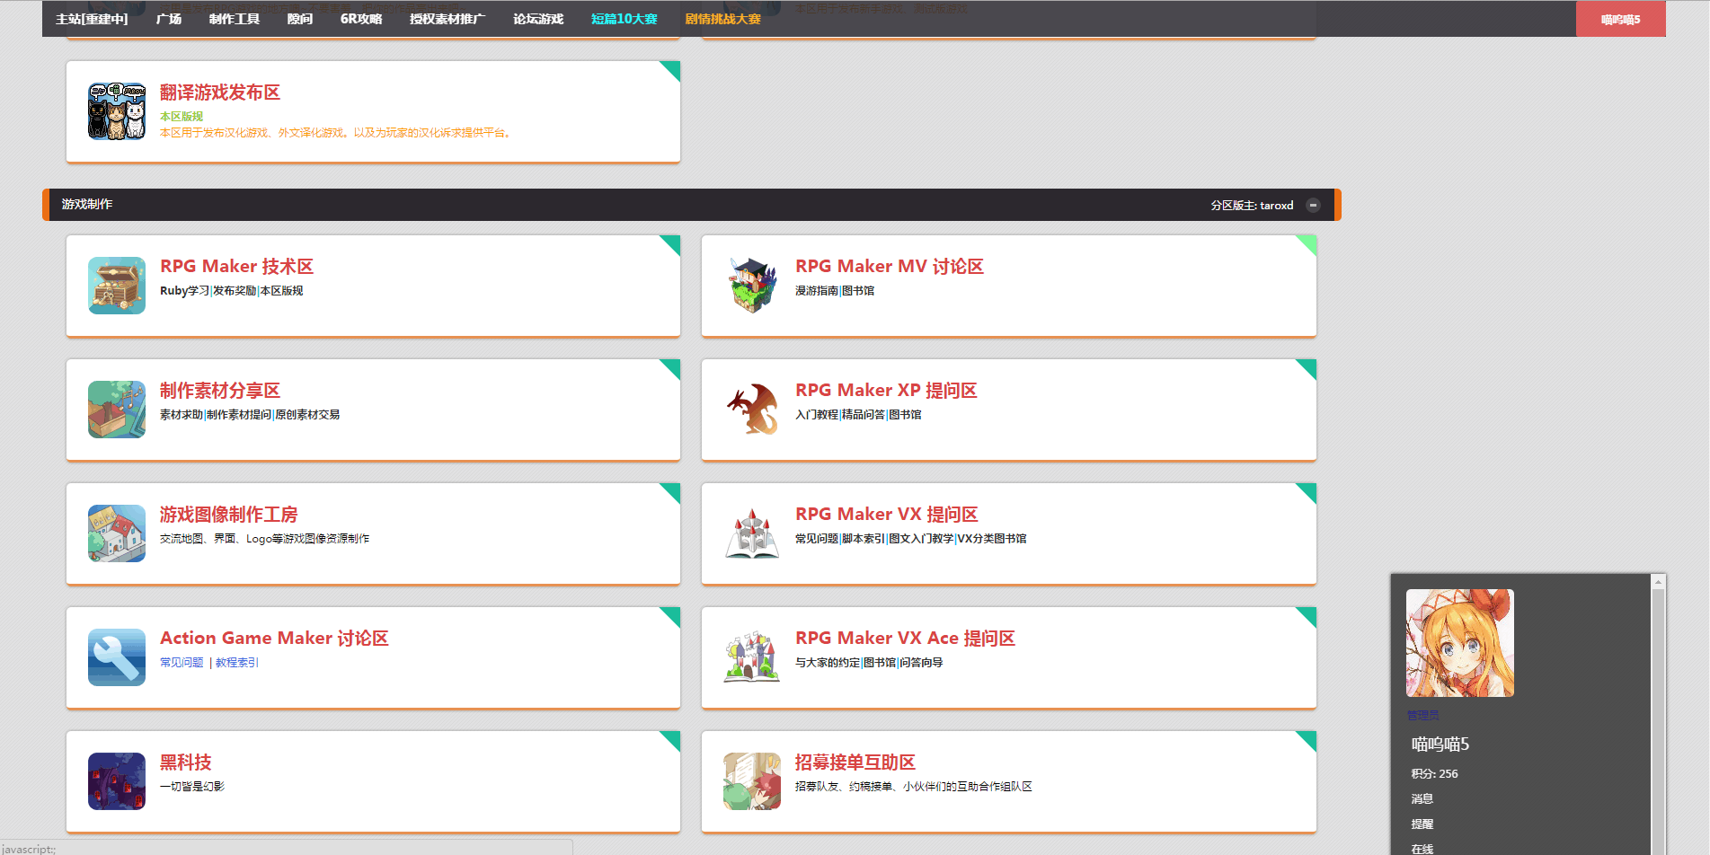Click the house icon for 游戏图像制作工房
The image size is (1710, 855).
tap(117, 533)
